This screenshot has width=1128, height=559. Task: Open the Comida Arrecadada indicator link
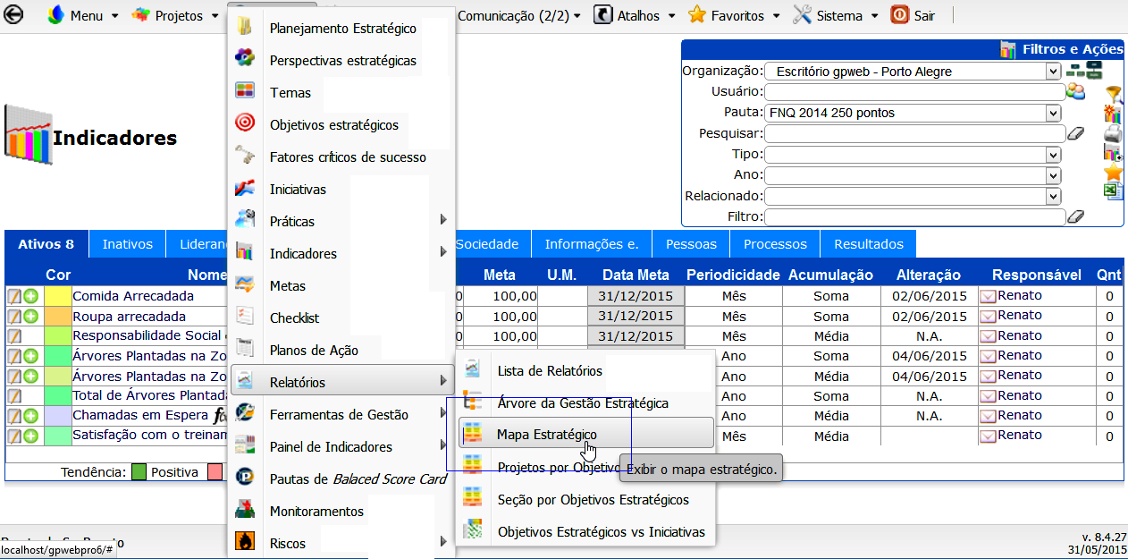coord(133,296)
